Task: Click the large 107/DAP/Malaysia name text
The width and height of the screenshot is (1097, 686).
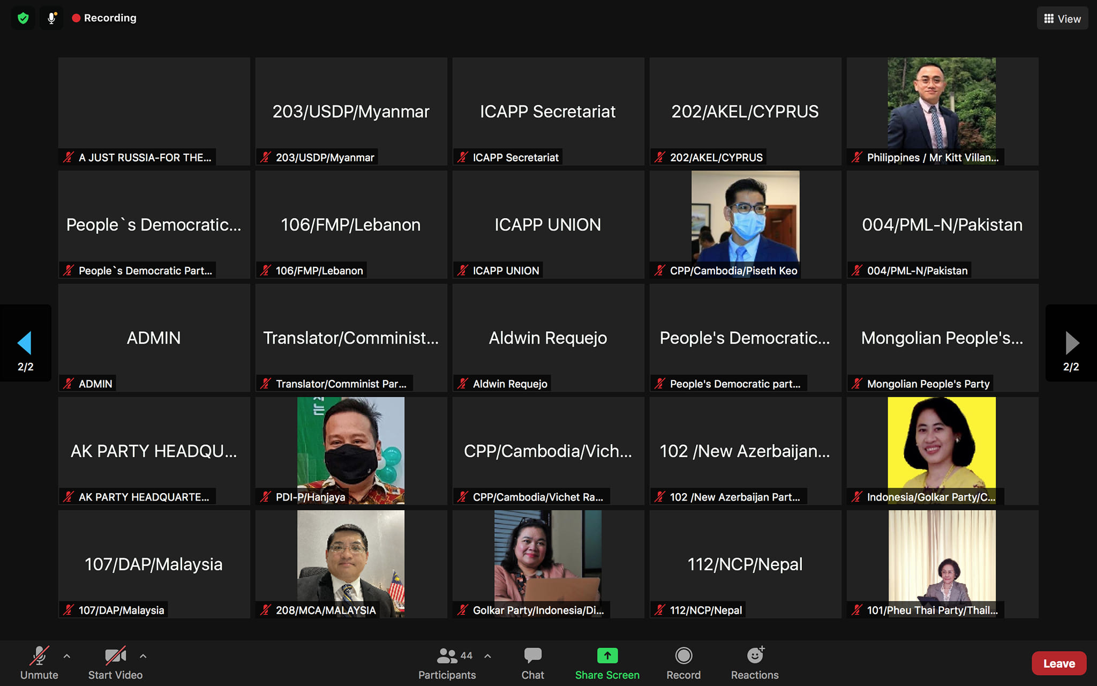Action: [x=154, y=564]
